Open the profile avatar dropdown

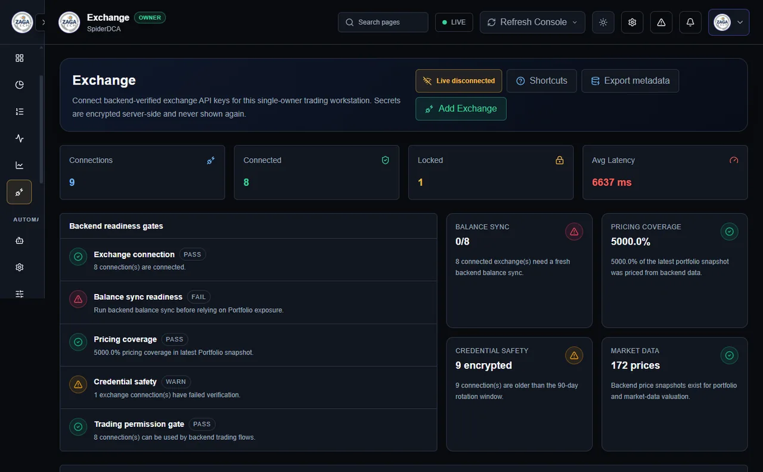coord(728,22)
